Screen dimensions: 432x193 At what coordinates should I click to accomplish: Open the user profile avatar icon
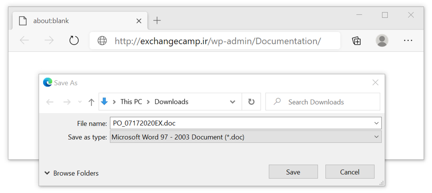point(382,40)
